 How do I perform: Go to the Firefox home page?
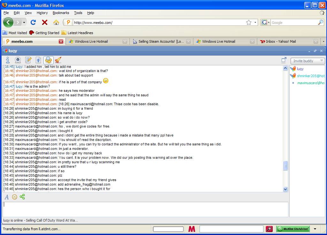pos(56,22)
